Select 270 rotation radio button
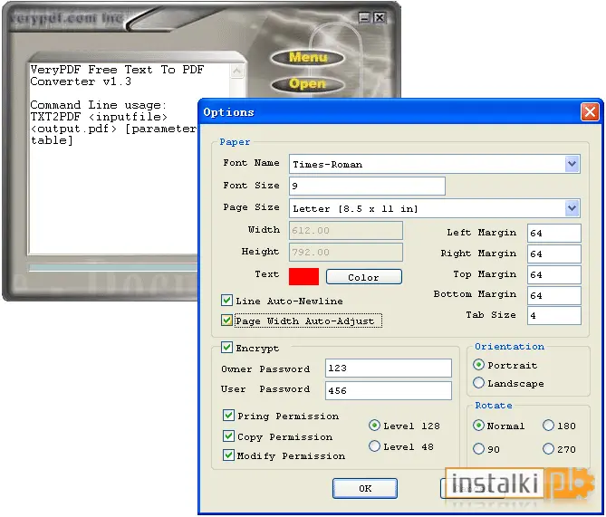 (x=548, y=448)
